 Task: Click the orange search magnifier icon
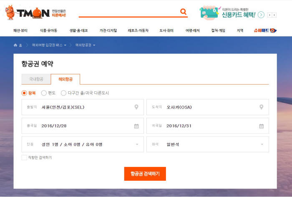coord(183,12)
